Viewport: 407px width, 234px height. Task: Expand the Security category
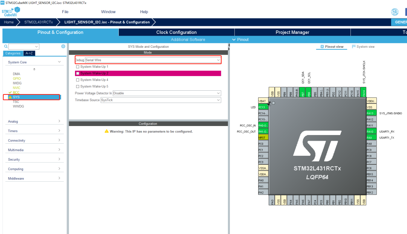click(x=34, y=160)
